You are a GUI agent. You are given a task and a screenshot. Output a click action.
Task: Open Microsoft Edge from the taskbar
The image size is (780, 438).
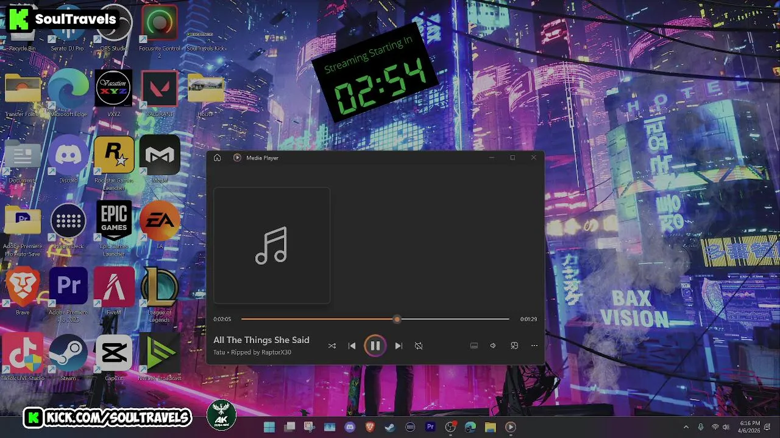(470, 427)
